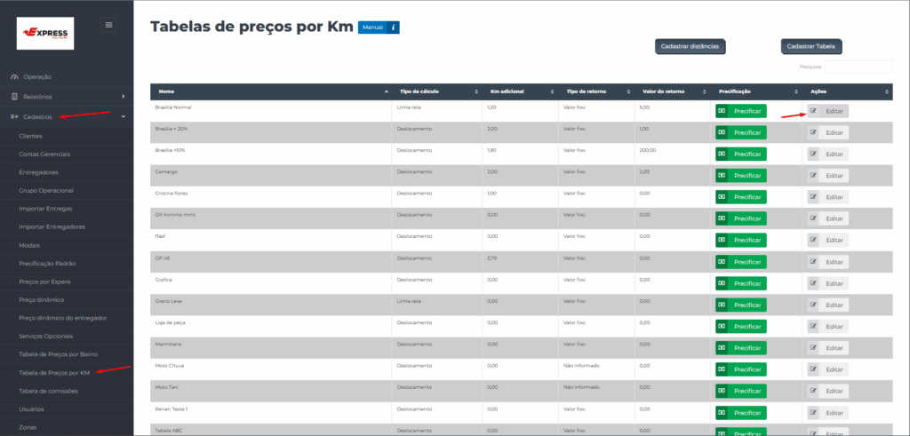Click the pencil edit icon for Camargo
The image size is (910, 436).
tap(812, 176)
